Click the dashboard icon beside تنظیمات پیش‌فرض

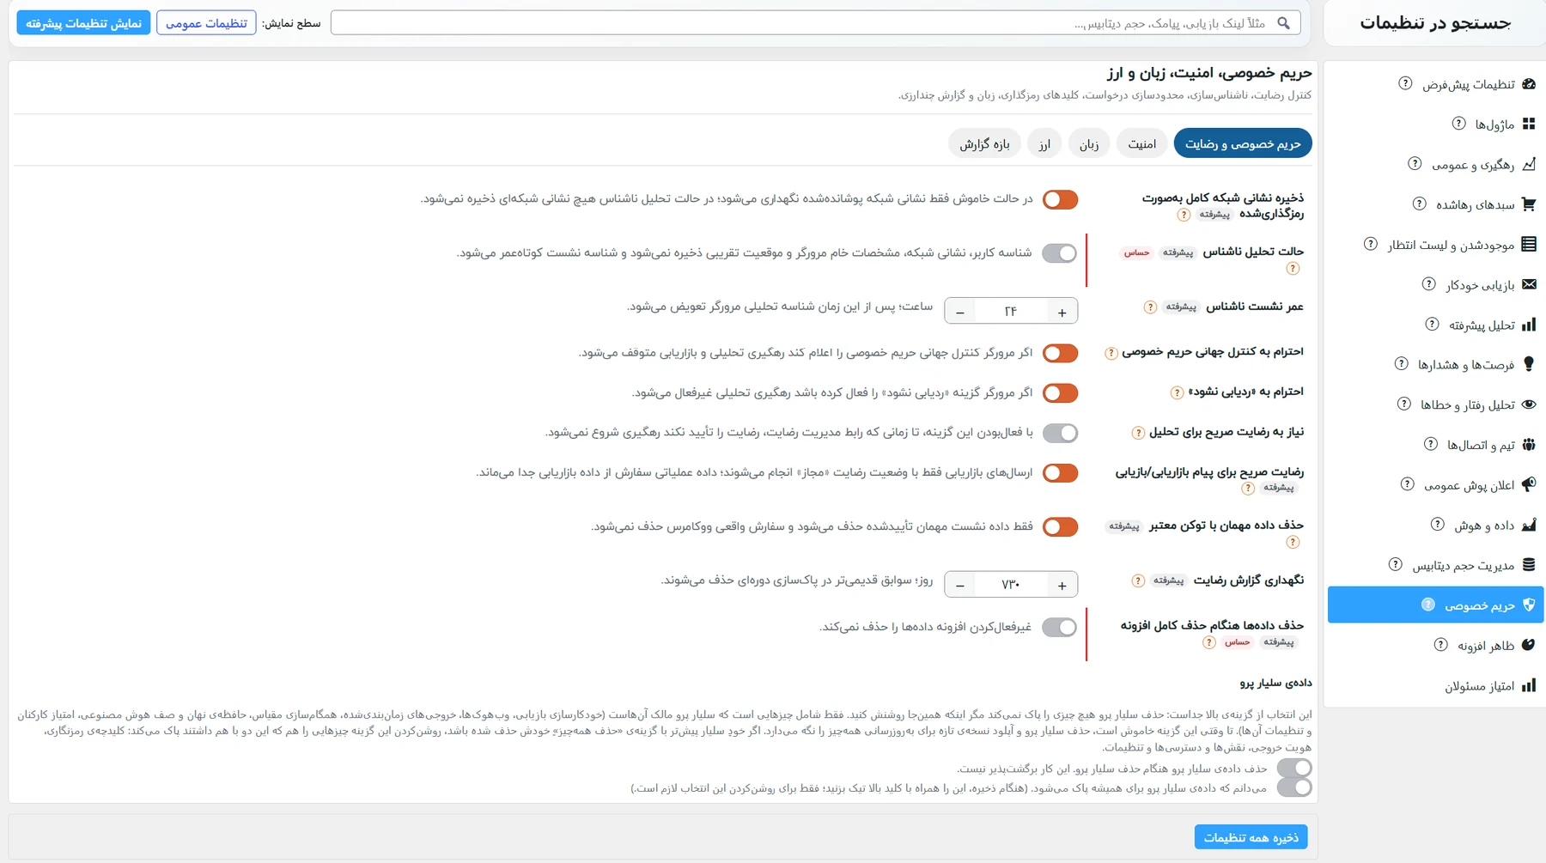tap(1529, 84)
